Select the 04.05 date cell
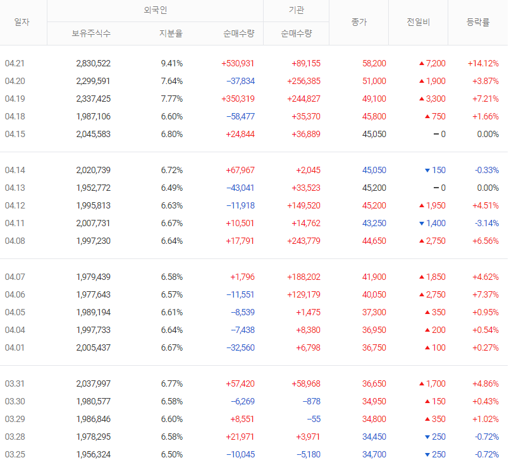The image size is (509, 465). [x=15, y=312]
